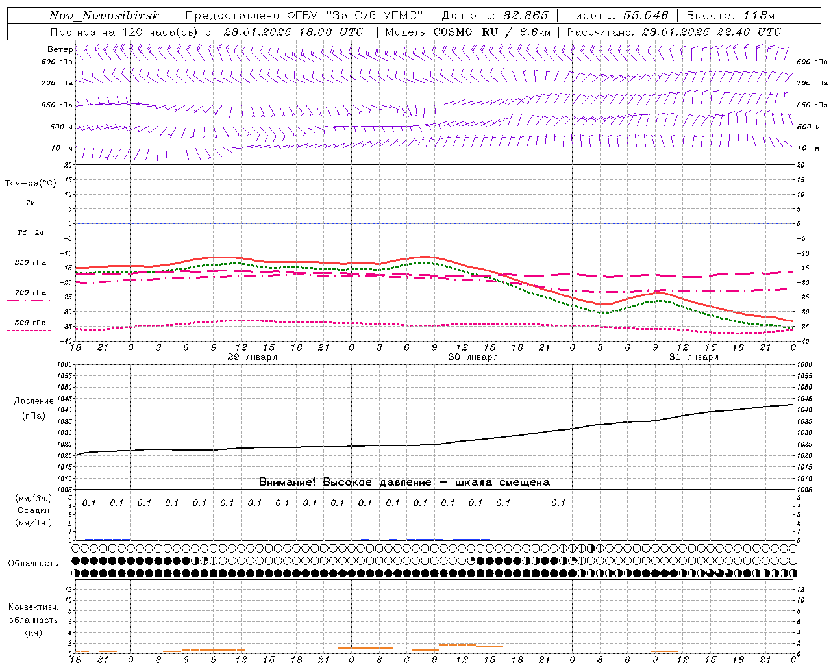
Task: Click the Конвективн. облачность label
Action: (33, 614)
